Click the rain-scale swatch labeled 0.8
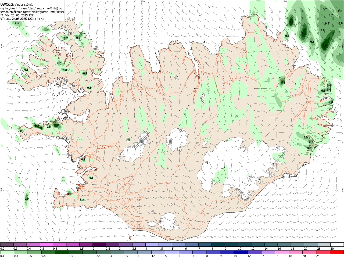 click(48, 252)
